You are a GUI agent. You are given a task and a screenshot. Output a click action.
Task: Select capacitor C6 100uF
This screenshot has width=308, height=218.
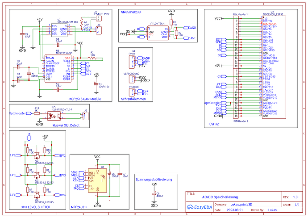coord(109,174)
